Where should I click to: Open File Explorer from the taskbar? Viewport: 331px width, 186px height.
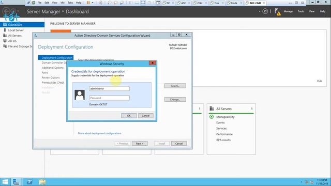click(x=42, y=182)
